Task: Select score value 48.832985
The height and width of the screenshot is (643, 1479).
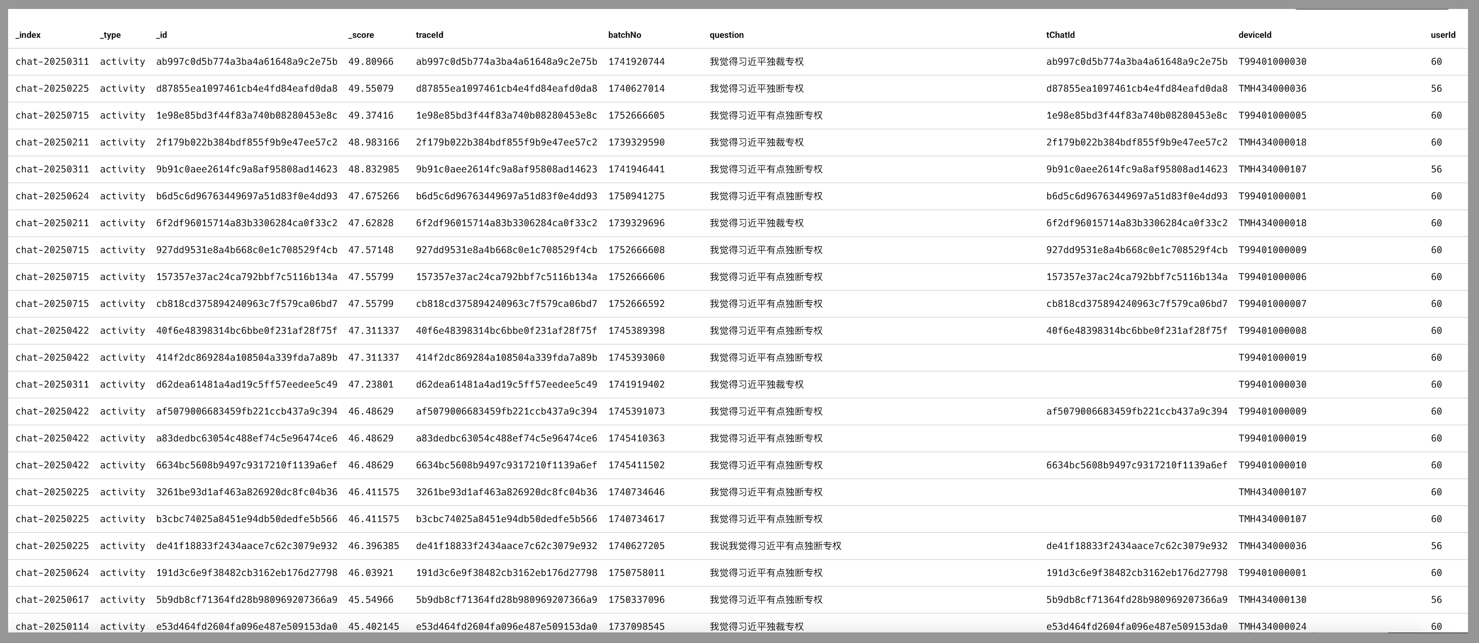Action: pos(374,170)
